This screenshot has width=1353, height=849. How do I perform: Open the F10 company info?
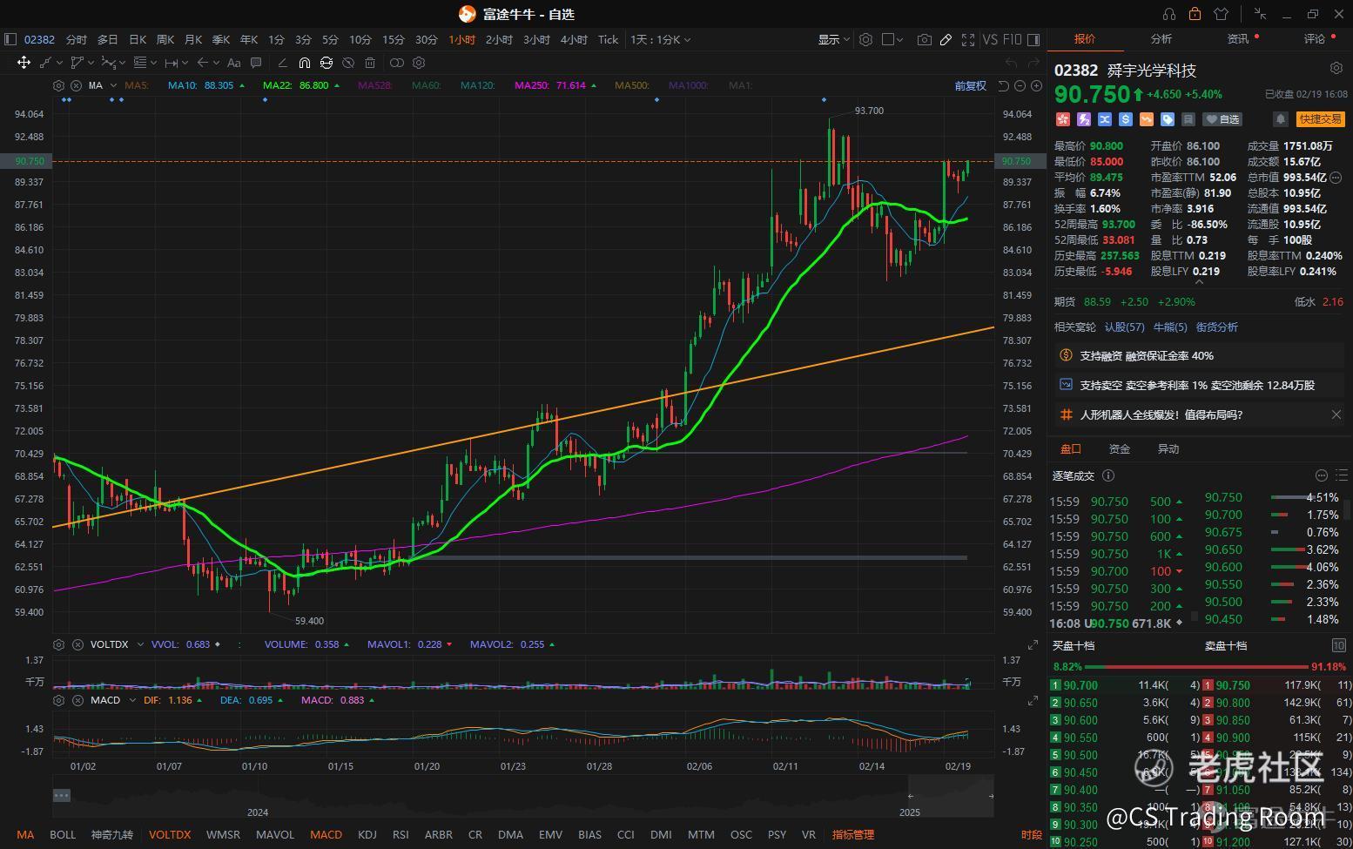coord(1012,39)
